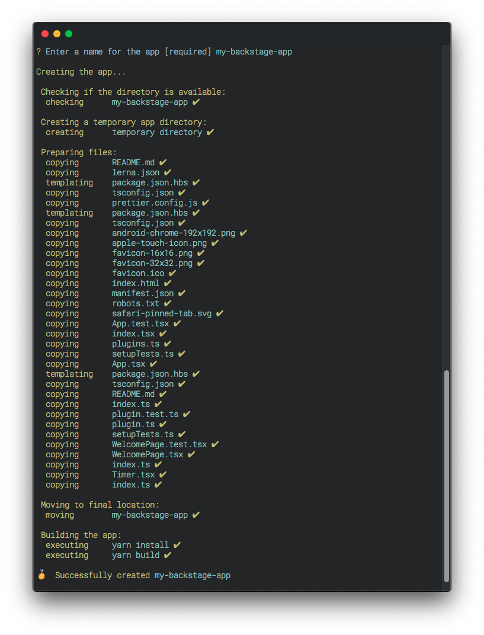484x635 pixels.
Task: Click the checkmark next to Timer.tsx
Action: 163,474
